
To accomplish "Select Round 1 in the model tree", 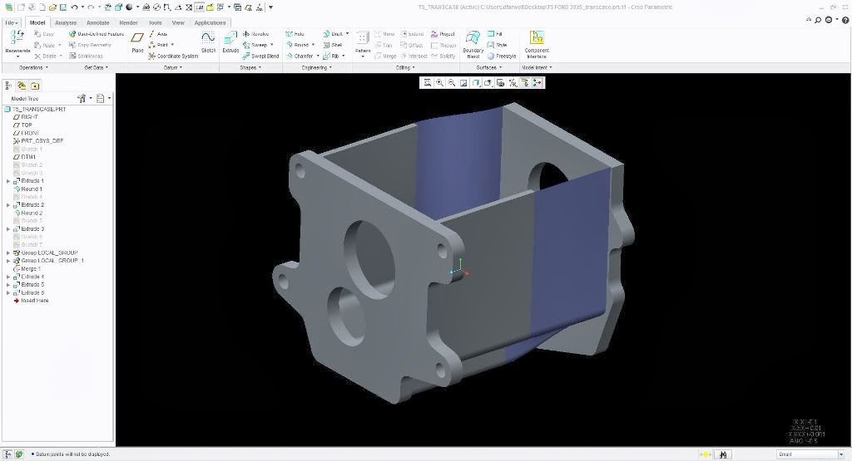I will [x=27, y=189].
